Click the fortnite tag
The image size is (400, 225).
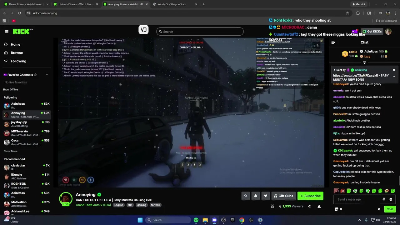tap(155, 205)
